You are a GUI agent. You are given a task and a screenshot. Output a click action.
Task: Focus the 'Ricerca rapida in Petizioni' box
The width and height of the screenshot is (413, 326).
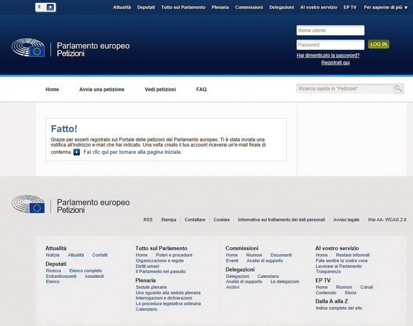coord(345,89)
